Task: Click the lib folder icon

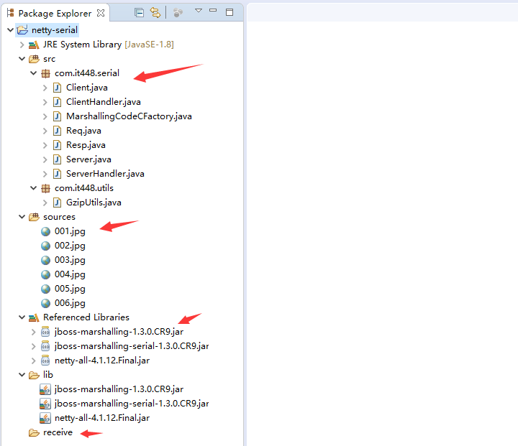Action: pyautogui.click(x=34, y=375)
